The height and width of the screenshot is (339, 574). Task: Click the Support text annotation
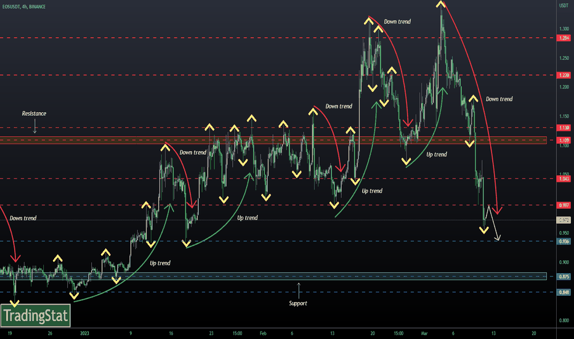[298, 303]
